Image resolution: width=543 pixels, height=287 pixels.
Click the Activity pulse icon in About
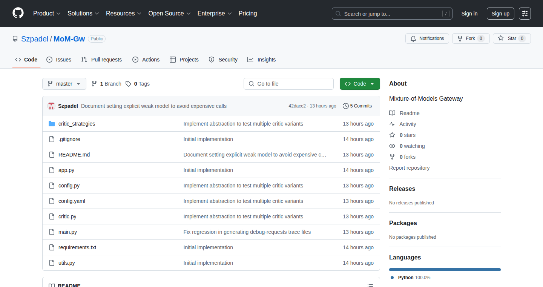(392, 124)
